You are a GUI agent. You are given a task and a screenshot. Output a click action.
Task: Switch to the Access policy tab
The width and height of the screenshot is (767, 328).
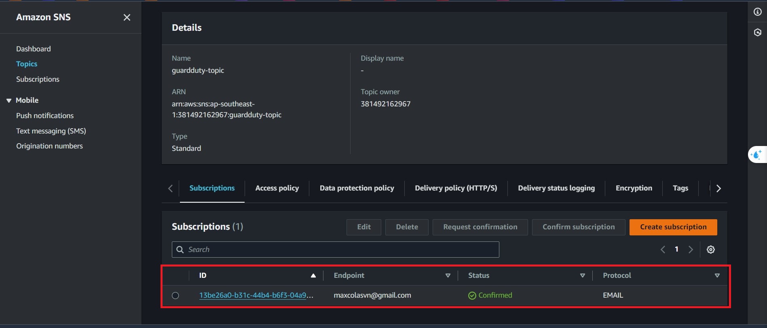(x=277, y=188)
